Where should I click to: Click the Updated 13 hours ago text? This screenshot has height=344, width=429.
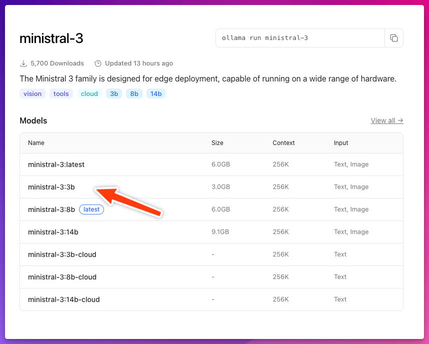coord(139,63)
